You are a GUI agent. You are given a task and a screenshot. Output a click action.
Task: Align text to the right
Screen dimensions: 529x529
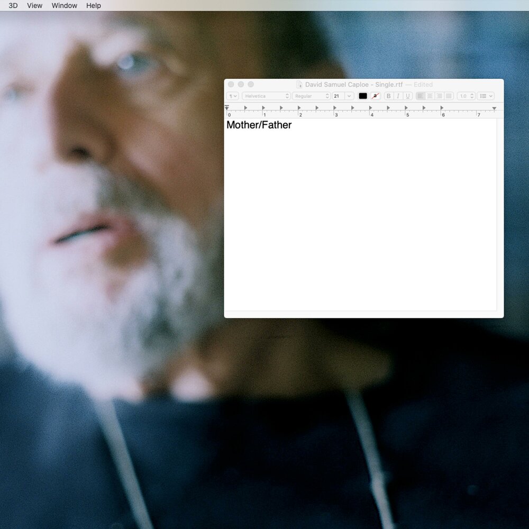click(x=439, y=96)
